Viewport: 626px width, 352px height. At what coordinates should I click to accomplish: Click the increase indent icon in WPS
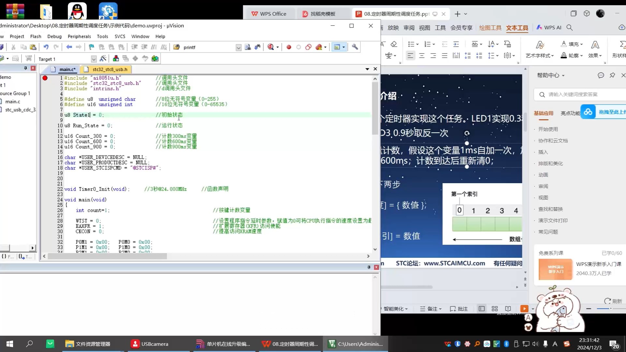[x=456, y=44]
